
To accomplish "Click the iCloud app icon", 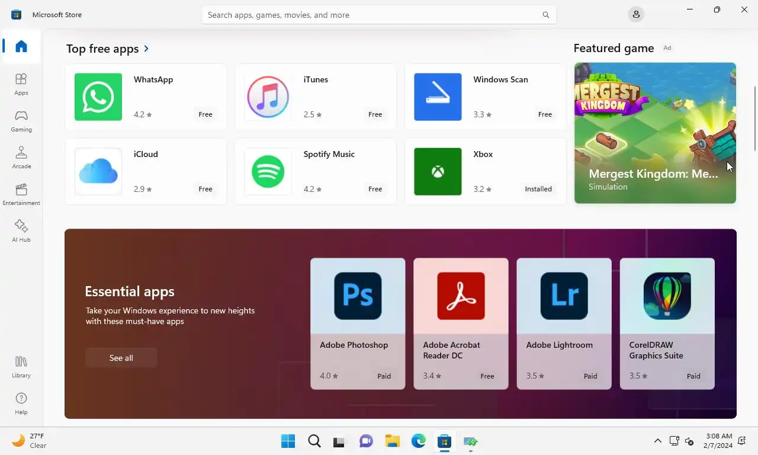I will pos(98,171).
